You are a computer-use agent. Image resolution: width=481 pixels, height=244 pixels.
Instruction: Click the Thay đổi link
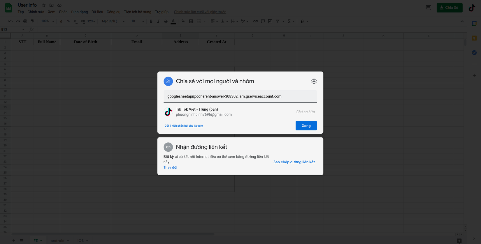(x=170, y=167)
